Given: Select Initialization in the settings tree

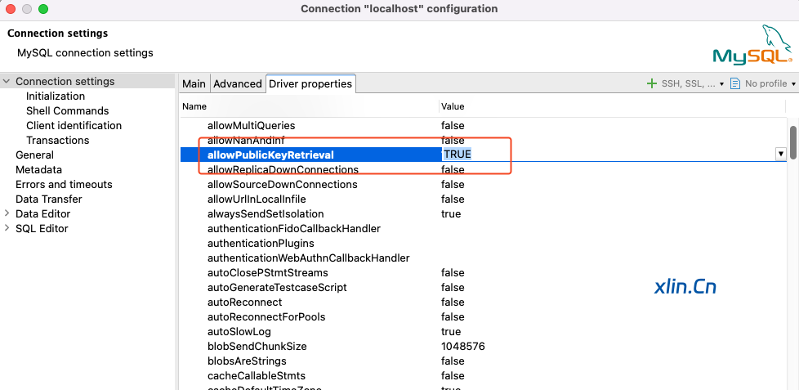Looking at the screenshot, I should 56,96.
